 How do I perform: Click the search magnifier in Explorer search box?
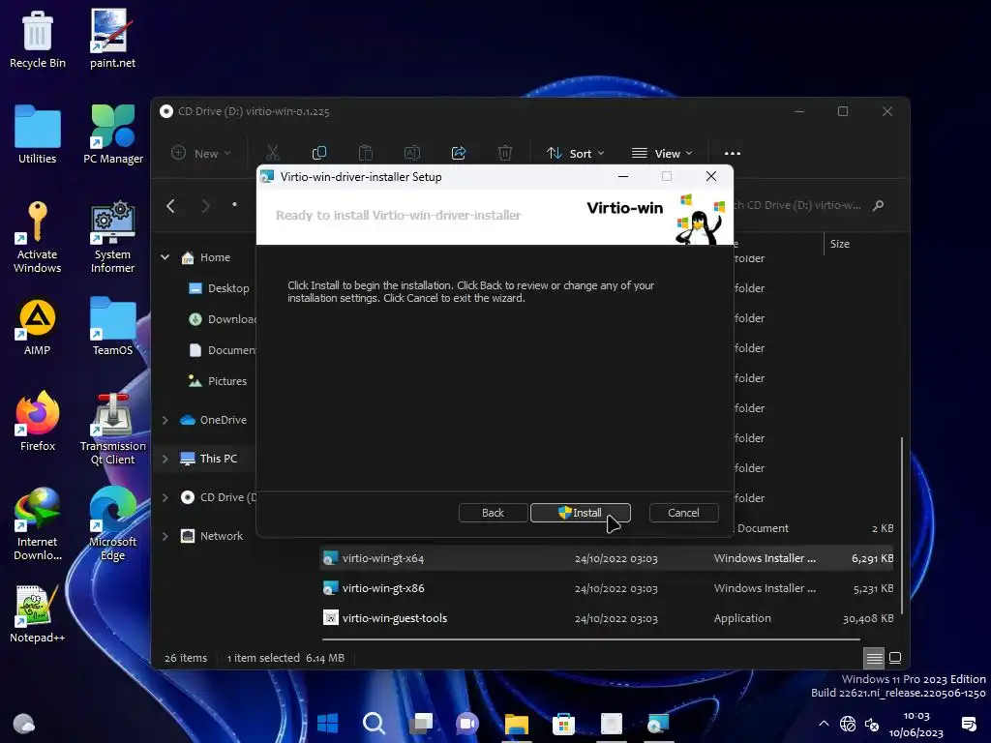coord(878,205)
